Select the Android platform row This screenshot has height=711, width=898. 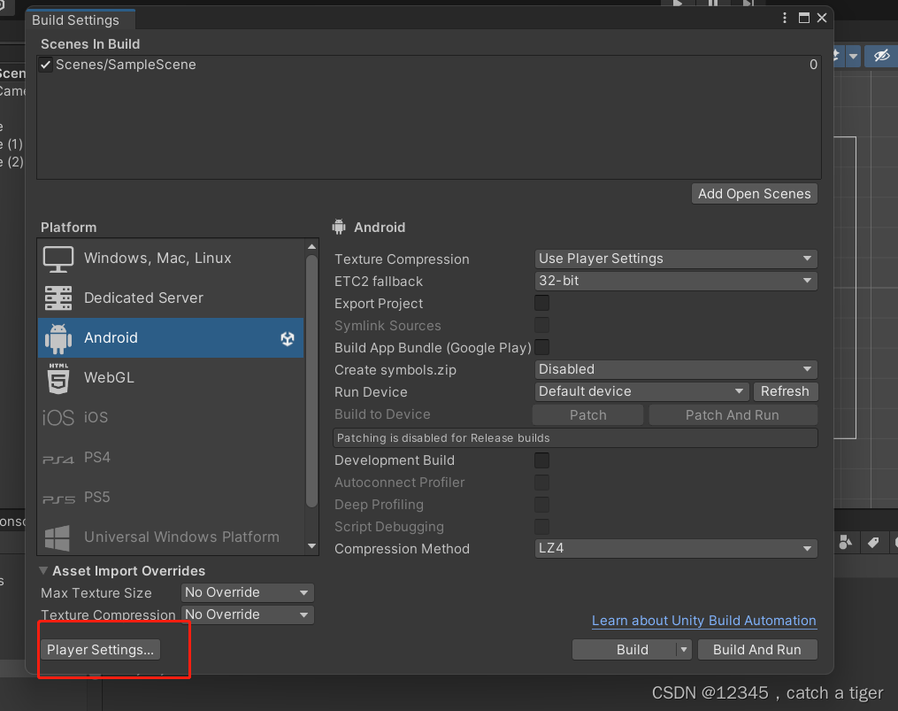click(x=171, y=337)
